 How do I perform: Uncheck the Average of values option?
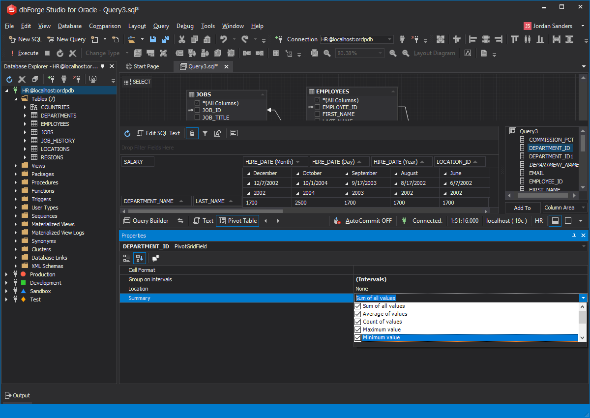pos(358,314)
